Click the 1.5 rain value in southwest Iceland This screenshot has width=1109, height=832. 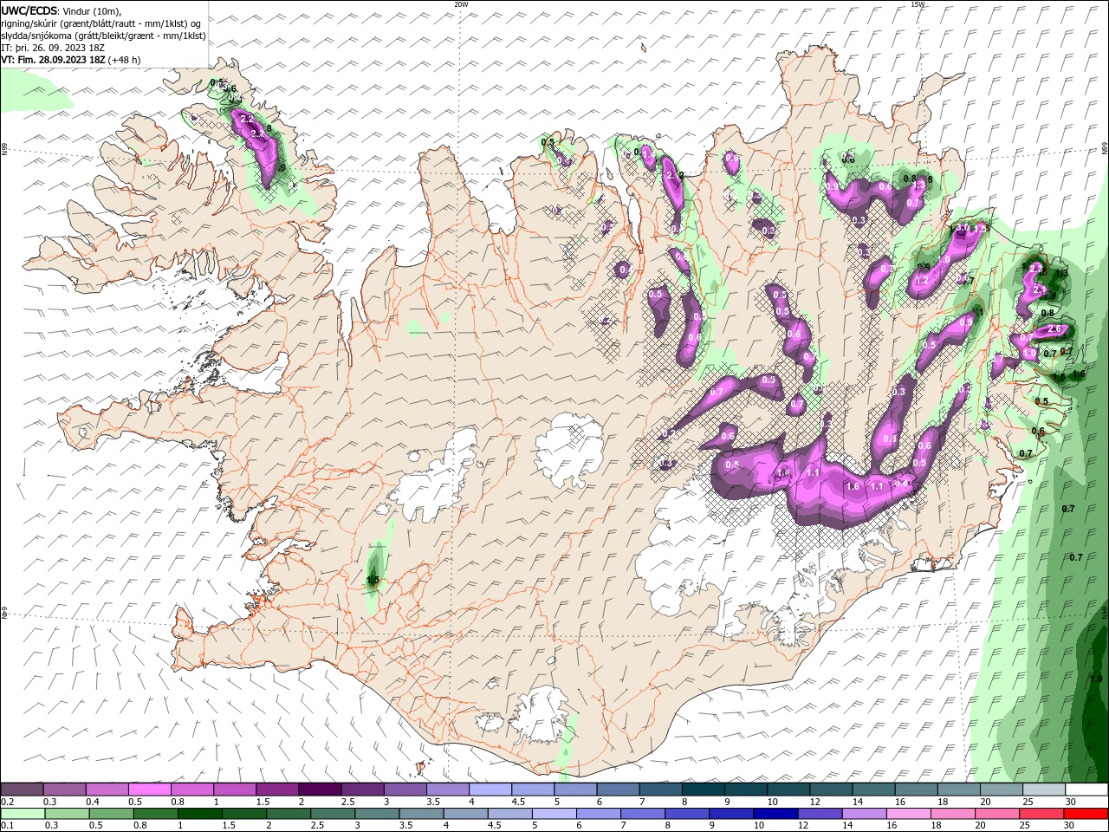[x=373, y=580]
